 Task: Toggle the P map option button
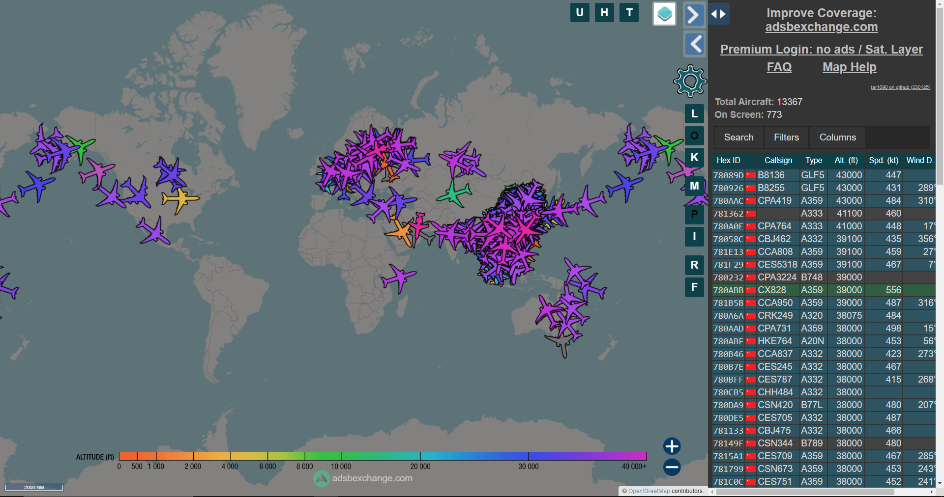click(x=694, y=215)
